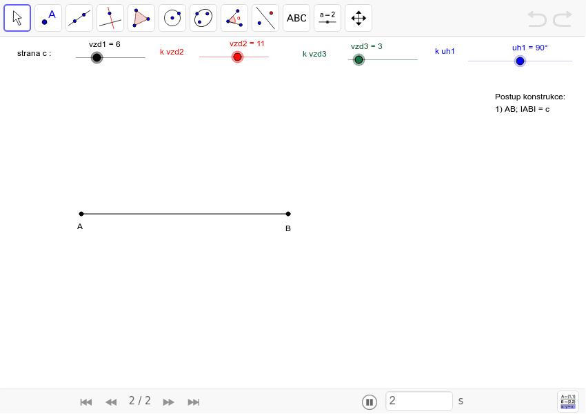Click the '1) AB; IABI = c' text
Viewport: 586px width, 414px height.
(522, 109)
